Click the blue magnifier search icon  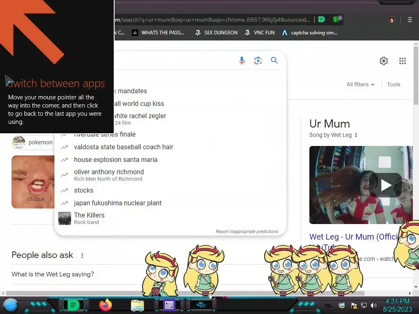click(274, 61)
